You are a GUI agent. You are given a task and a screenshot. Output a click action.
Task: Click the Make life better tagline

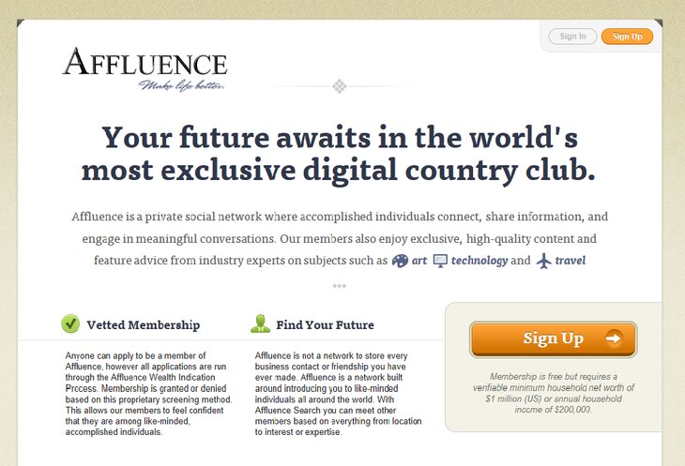click(182, 86)
